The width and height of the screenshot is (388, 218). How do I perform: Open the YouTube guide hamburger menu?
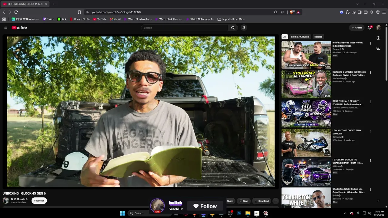(x=6, y=28)
